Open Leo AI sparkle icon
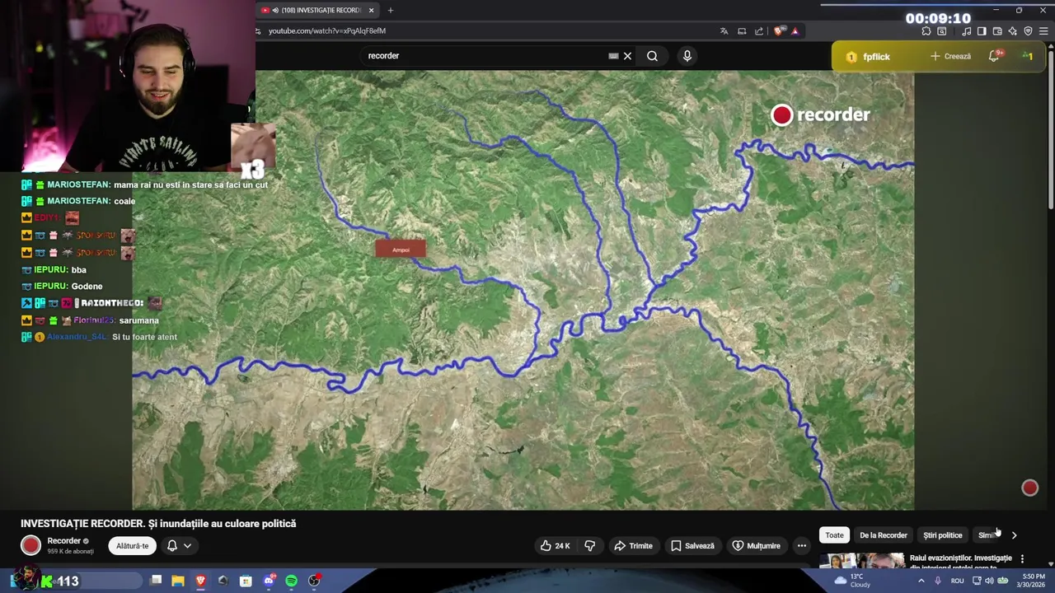 (x=1012, y=31)
